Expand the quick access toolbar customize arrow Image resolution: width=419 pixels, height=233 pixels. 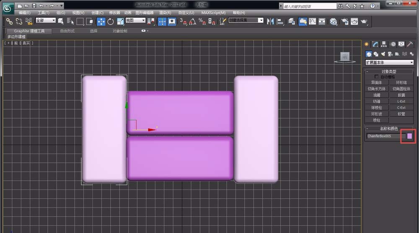(62, 5)
